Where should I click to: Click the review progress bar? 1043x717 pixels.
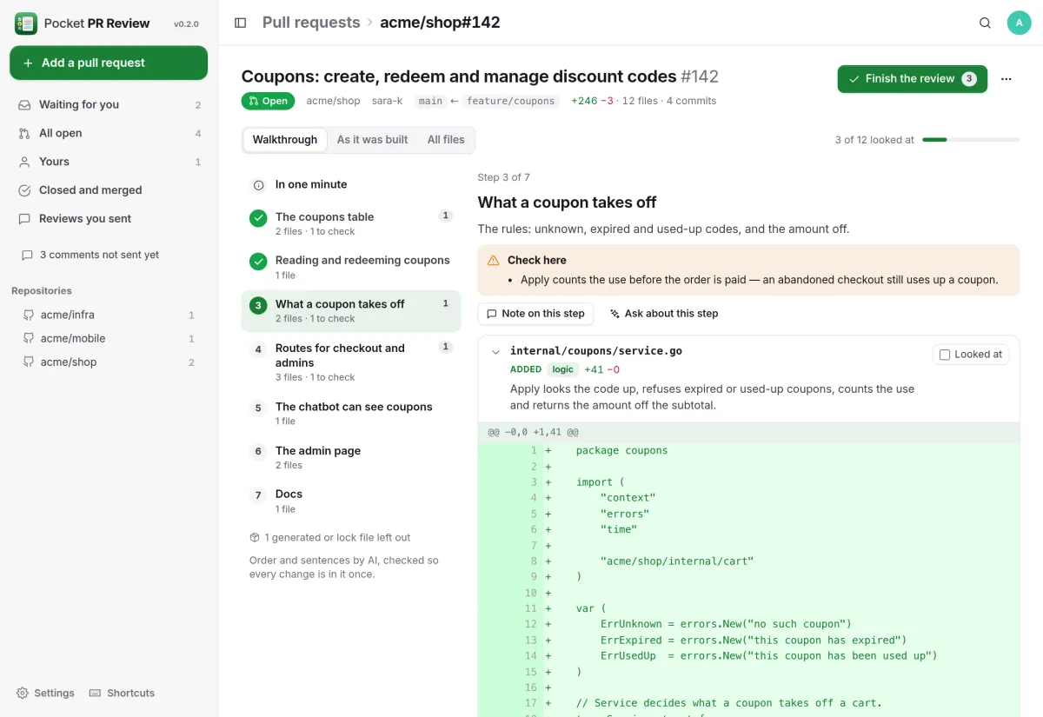[x=971, y=139]
